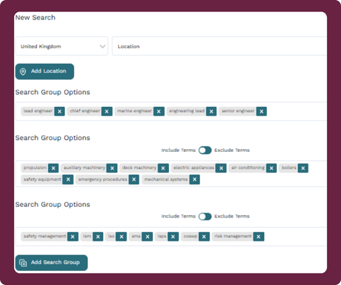341x285 pixels.
Task: Click the Add Location button
Action: click(44, 71)
